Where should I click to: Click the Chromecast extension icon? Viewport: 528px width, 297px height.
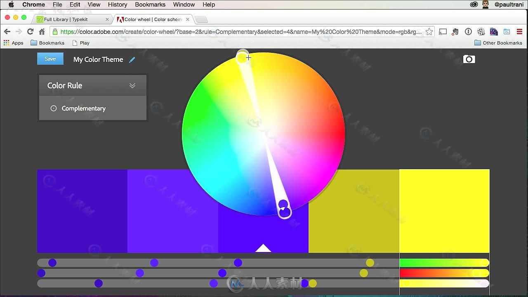pyautogui.click(x=443, y=32)
